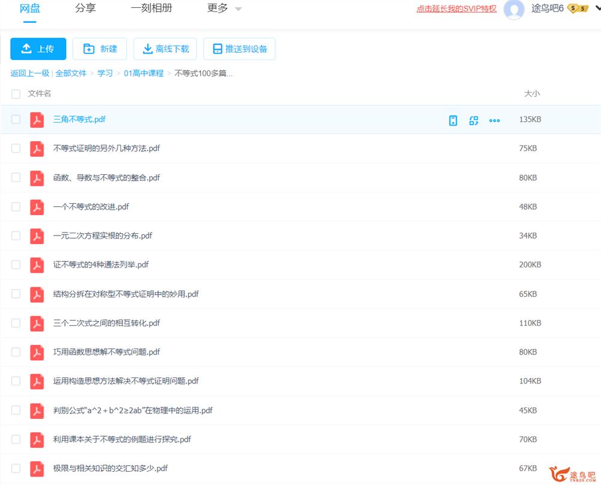601x485 pixels.
Task: Toggle the select-all checkbox beside 文件名
Action: tap(16, 94)
